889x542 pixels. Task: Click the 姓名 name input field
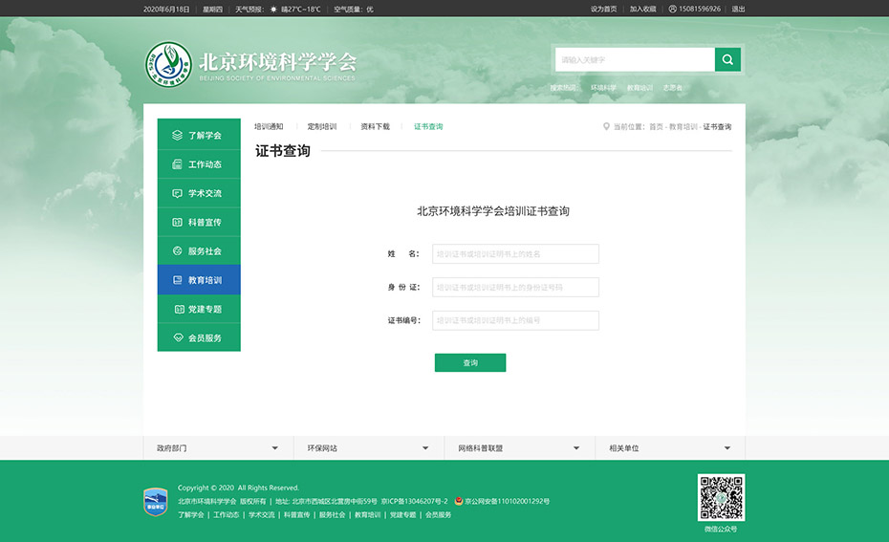(x=515, y=254)
